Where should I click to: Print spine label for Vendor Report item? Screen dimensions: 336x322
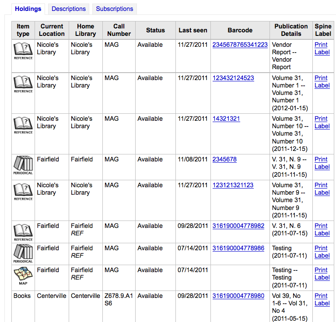pos(322,49)
